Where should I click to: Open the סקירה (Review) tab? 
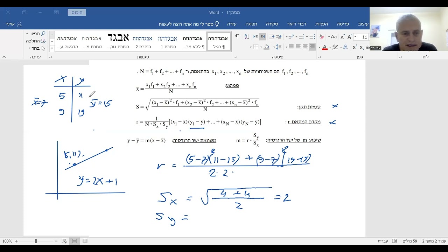(272, 24)
